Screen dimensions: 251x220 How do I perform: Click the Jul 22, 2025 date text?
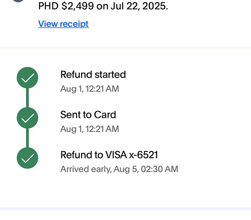(139, 6)
